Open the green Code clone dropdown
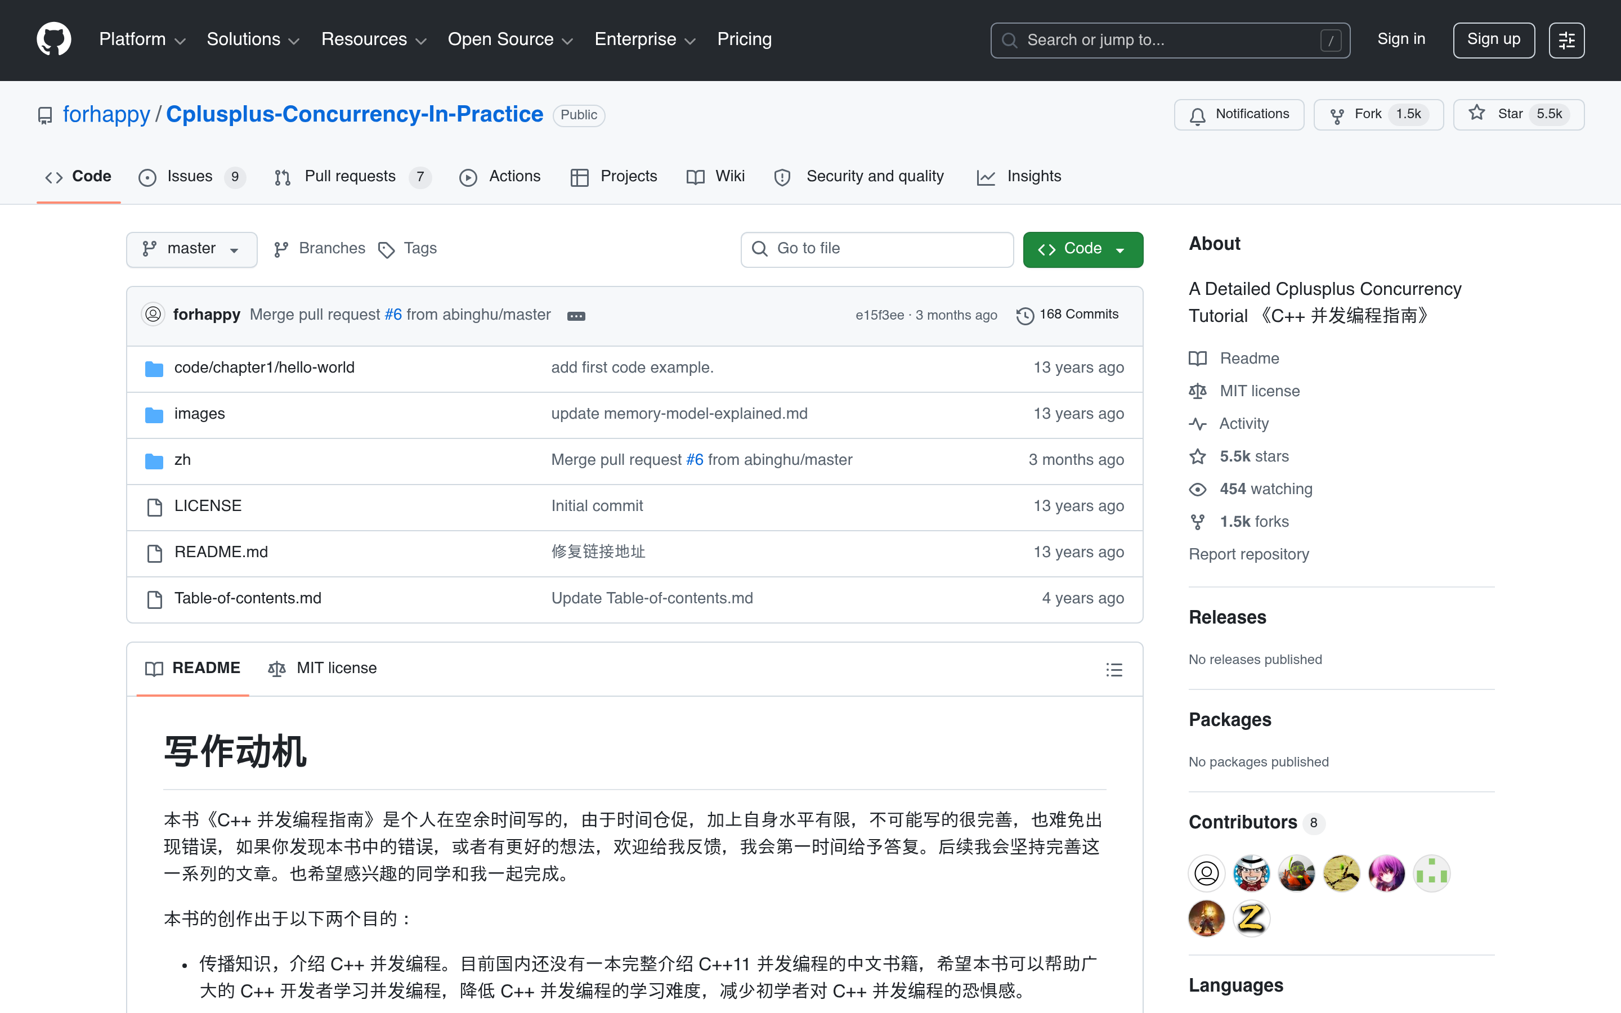This screenshot has width=1621, height=1013. click(1082, 249)
